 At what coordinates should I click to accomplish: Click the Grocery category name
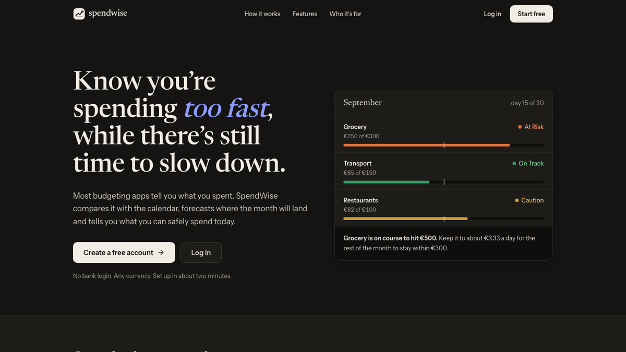click(x=355, y=127)
